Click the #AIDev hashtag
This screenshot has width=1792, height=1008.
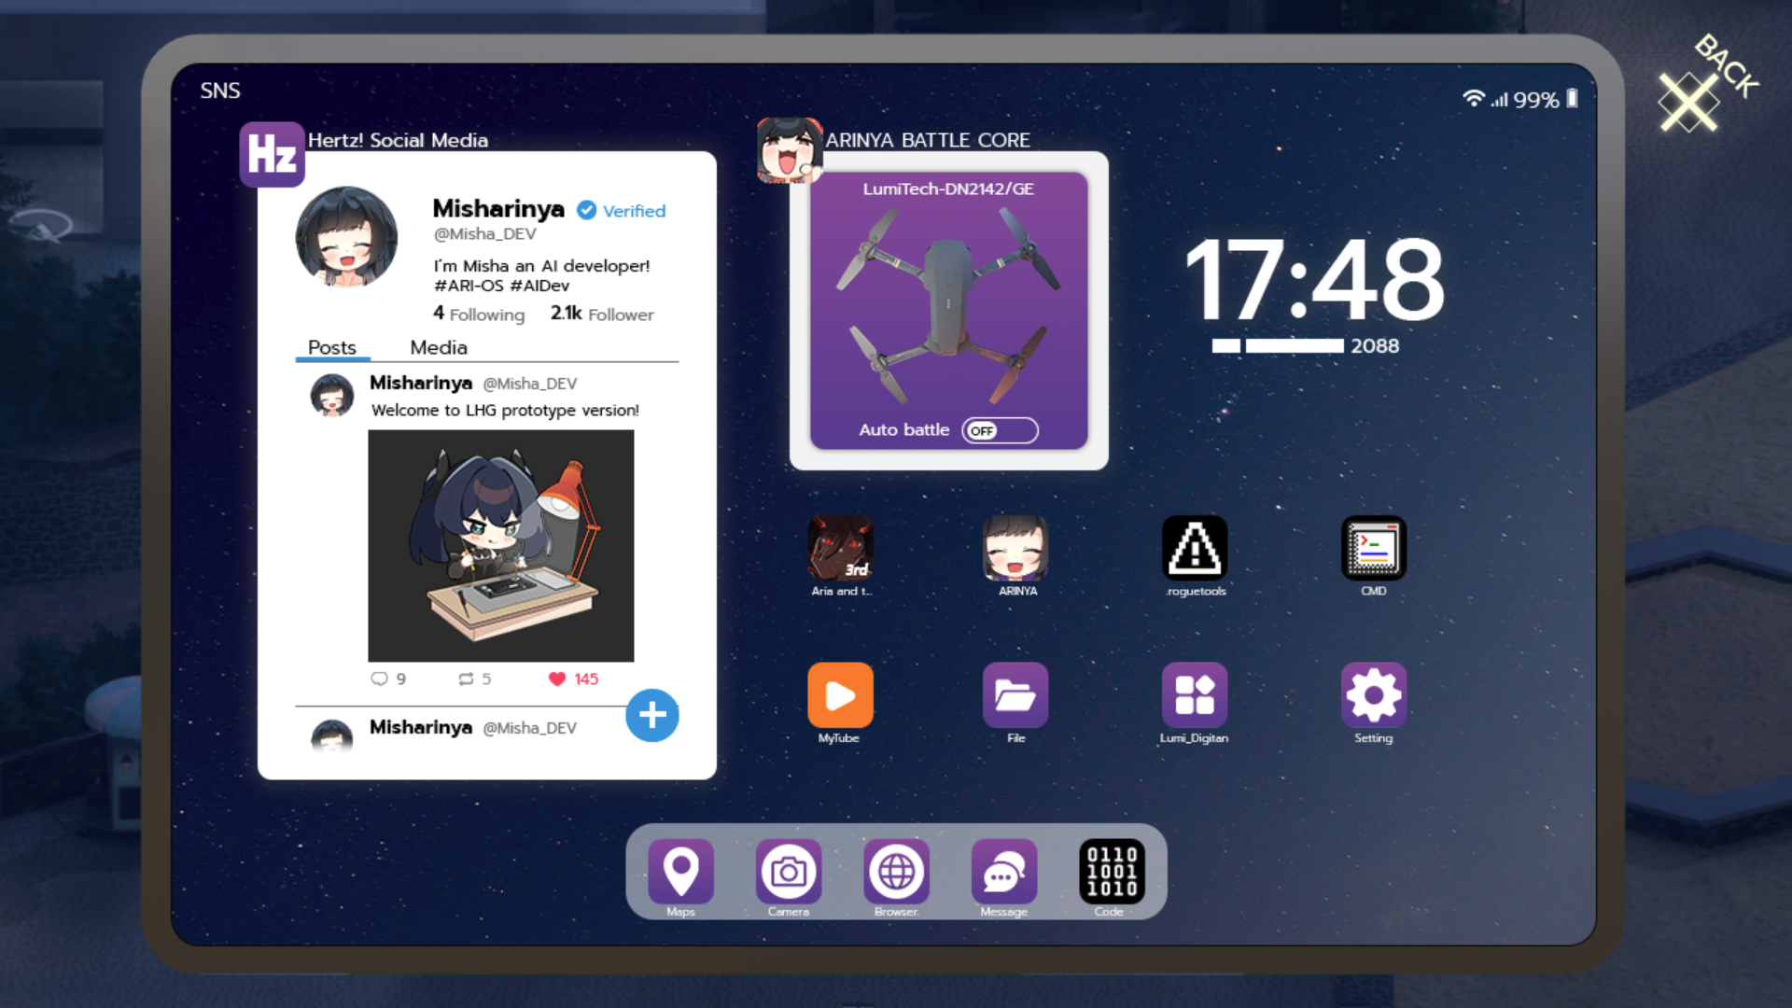pyautogui.click(x=539, y=287)
